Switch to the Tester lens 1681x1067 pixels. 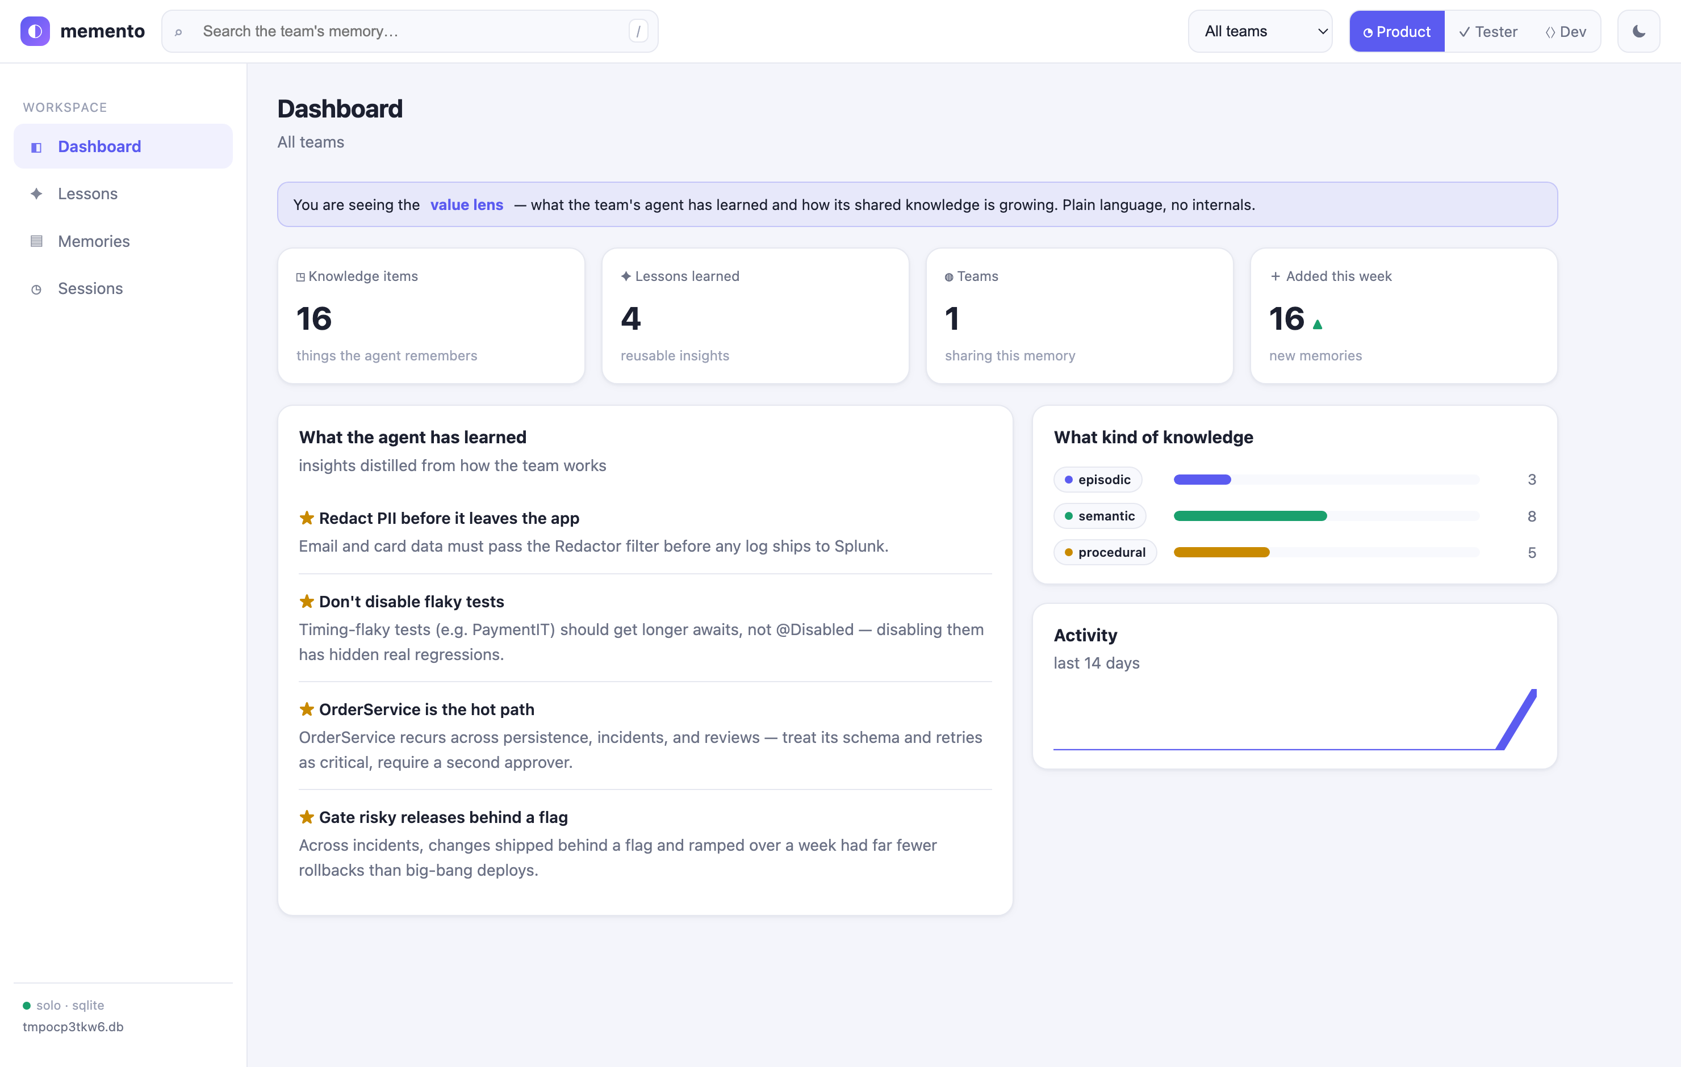[x=1488, y=31]
